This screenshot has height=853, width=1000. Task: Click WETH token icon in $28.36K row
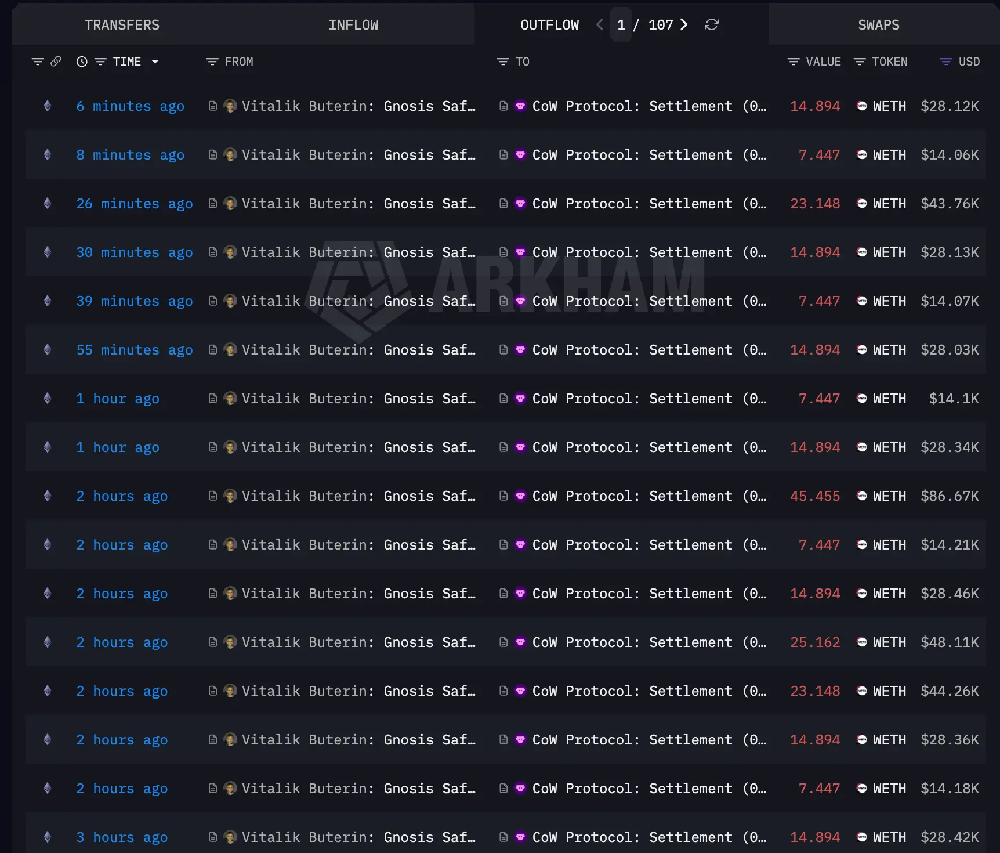[862, 739]
